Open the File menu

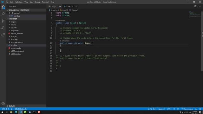[x=7, y=2]
